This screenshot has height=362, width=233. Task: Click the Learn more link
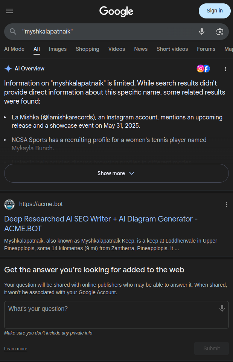16,348
